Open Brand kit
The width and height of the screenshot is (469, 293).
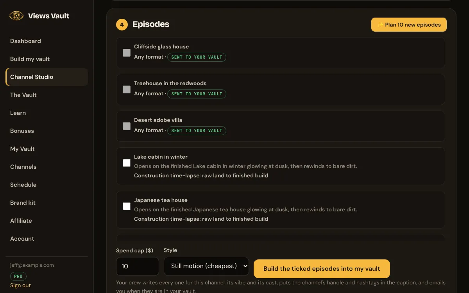coord(47,203)
